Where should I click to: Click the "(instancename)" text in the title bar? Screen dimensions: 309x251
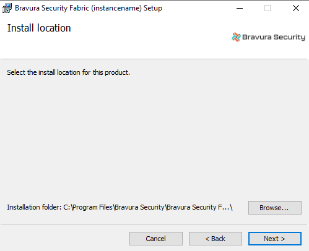tap(116, 8)
